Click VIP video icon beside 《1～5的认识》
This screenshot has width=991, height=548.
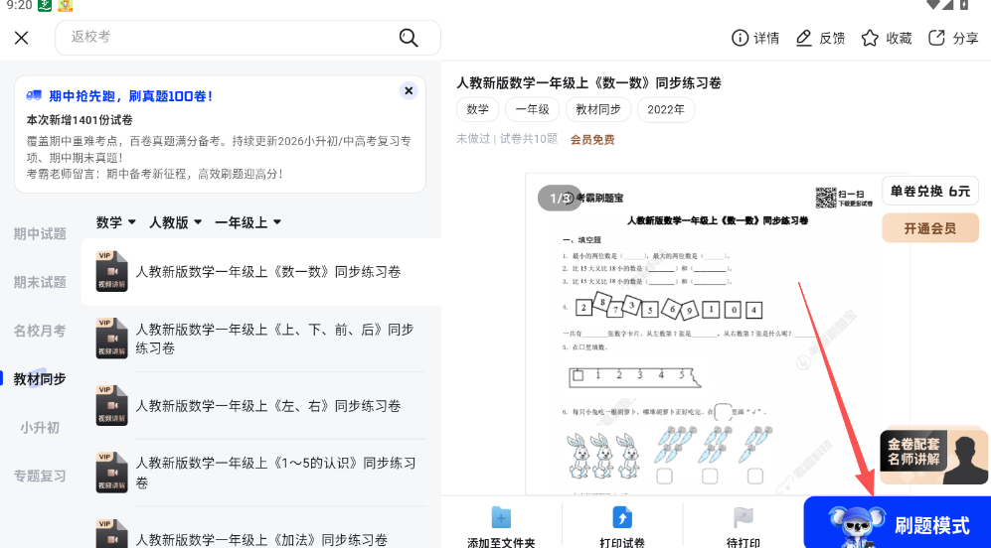(x=112, y=473)
